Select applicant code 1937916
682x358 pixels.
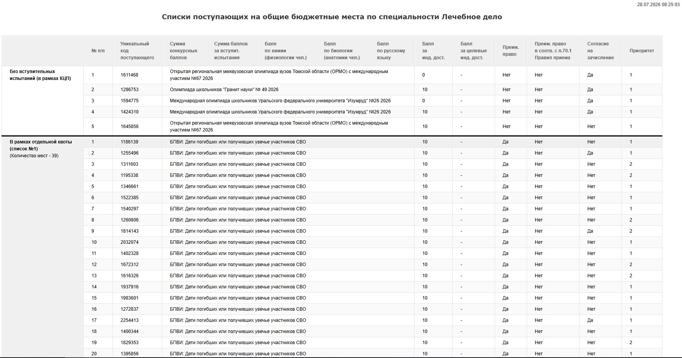[x=129, y=287]
